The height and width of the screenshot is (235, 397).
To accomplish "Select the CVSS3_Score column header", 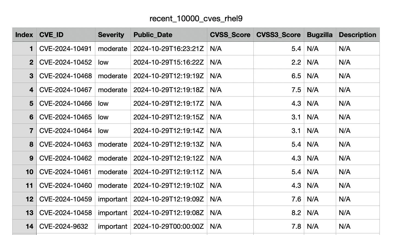I will point(278,35).
